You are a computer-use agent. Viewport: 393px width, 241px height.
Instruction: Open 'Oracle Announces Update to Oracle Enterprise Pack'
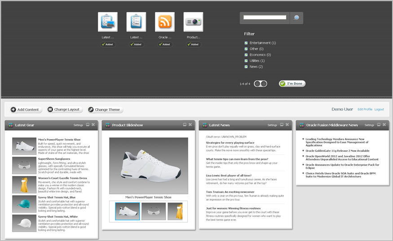(x=342, y=167)
